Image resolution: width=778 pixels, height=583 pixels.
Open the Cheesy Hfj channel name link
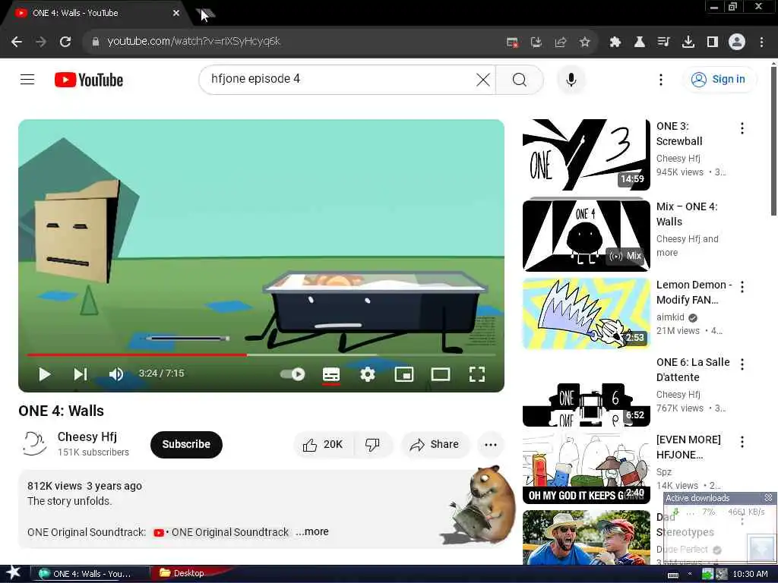(87, 436)
